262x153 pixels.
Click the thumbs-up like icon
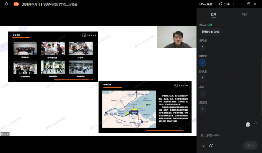click(x=256, y=123)
